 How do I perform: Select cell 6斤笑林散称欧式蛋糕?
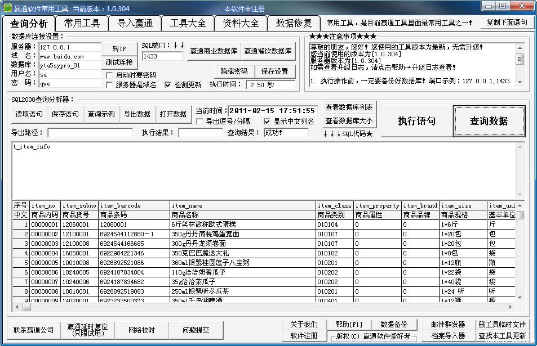(243, 224)
